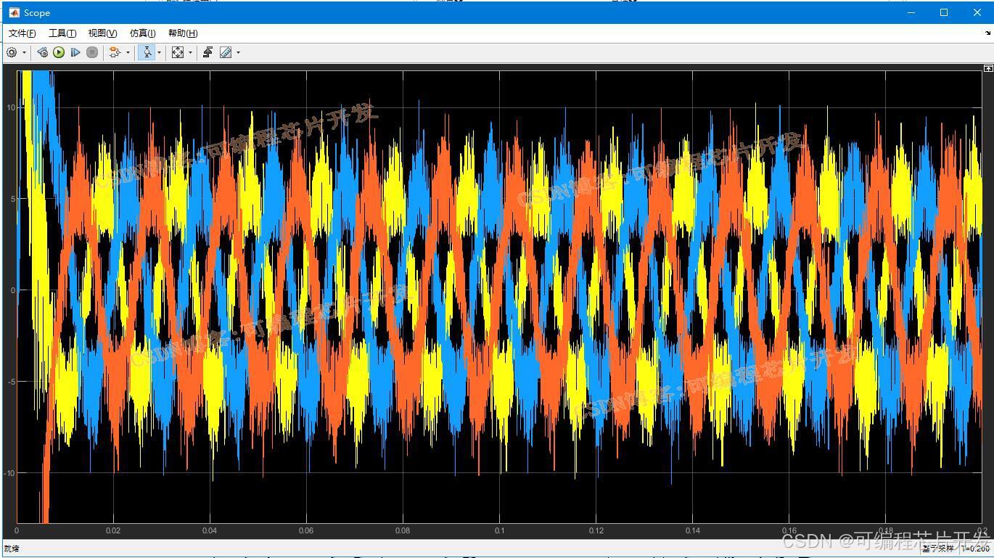Open the 仿真(I) menu
994x558 pixels.
tap(142, 33)
